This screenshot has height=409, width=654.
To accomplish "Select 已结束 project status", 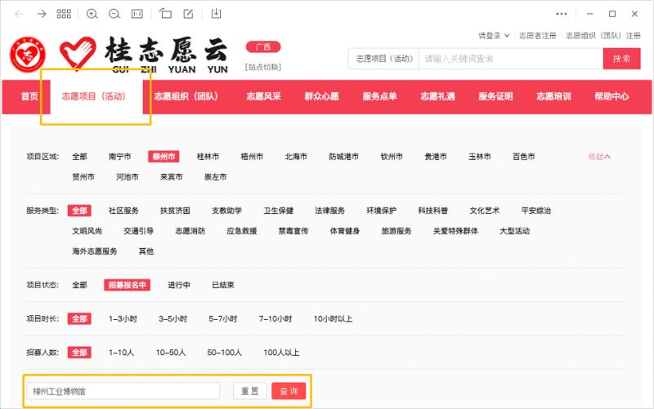I will [223, 285].
